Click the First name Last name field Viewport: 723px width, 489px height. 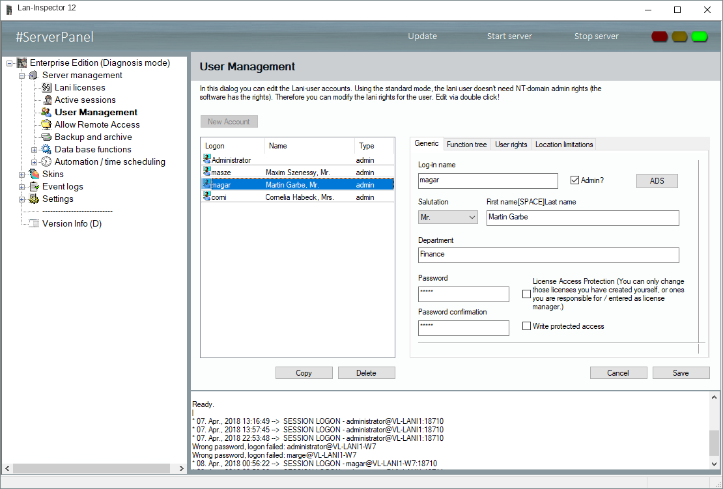tap(582, 217)
